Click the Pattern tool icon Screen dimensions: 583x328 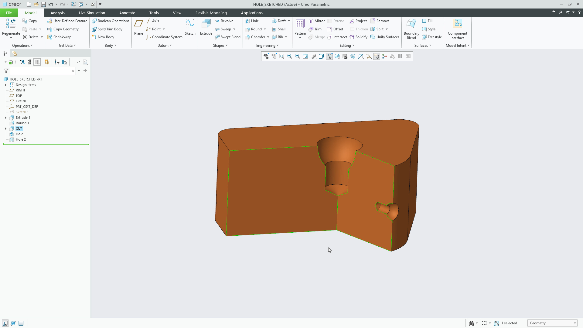(x=300, y=24)
